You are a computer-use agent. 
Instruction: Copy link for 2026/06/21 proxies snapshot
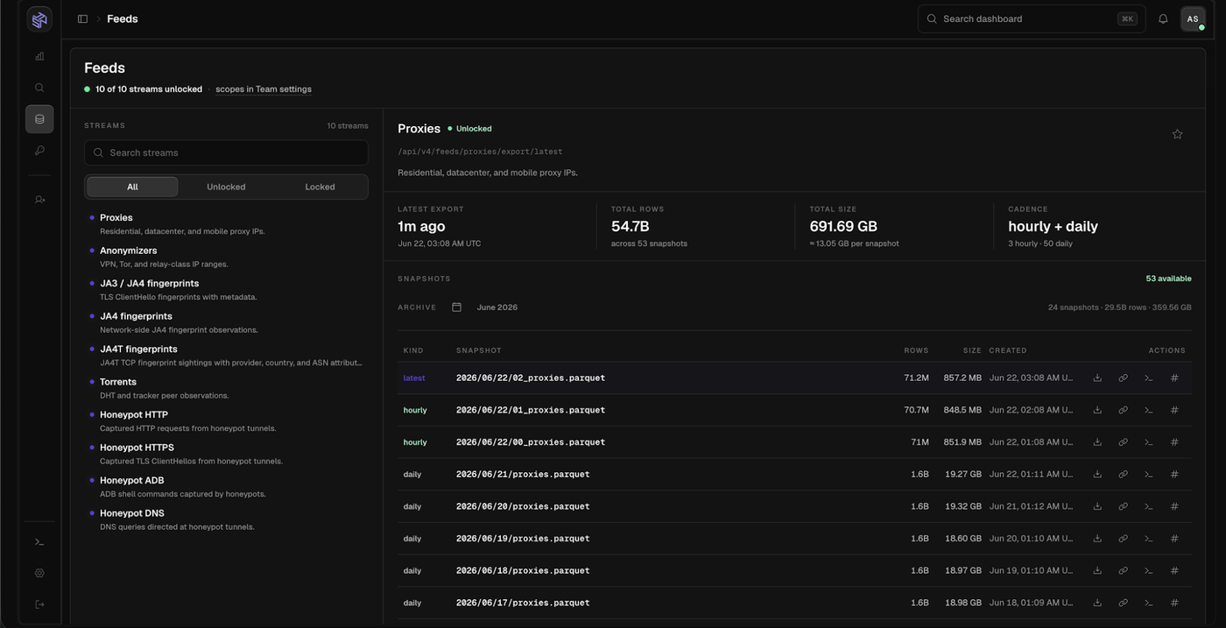1123,475
